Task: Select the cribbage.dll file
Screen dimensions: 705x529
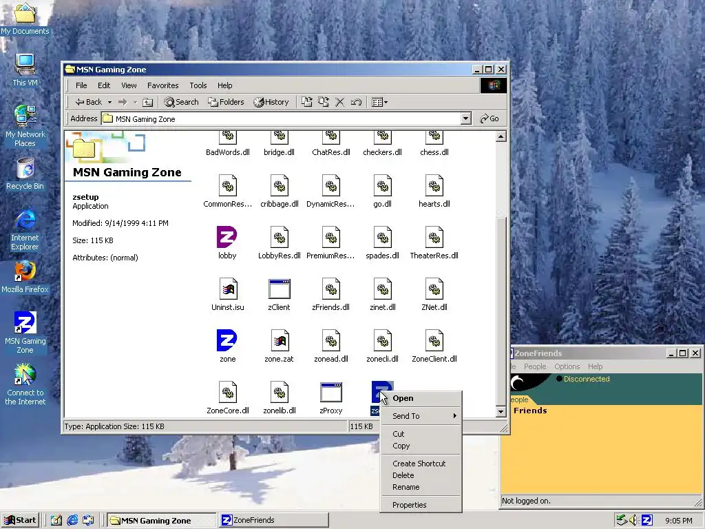Action: (x=280, y=191)
